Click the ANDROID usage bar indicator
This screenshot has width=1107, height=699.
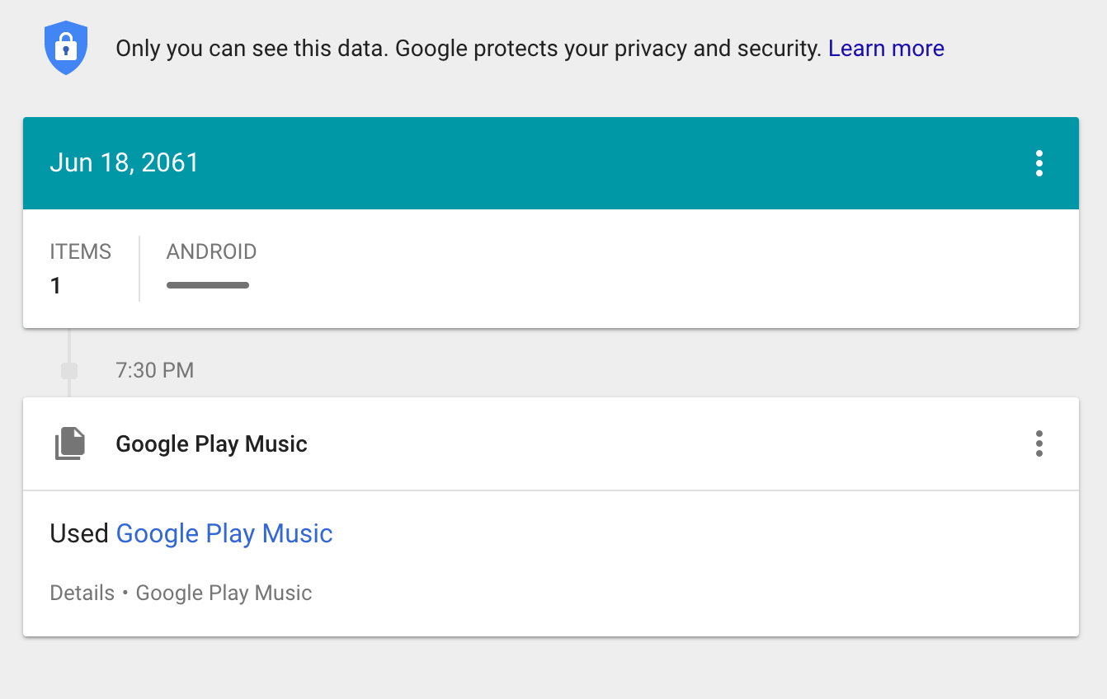coord(208,285)
